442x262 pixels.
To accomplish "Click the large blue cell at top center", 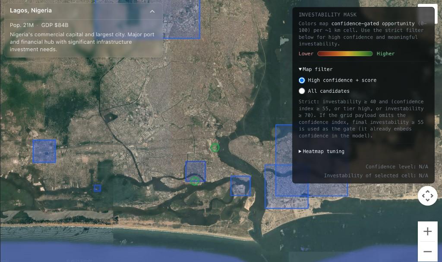I will (x=181, y=19).
